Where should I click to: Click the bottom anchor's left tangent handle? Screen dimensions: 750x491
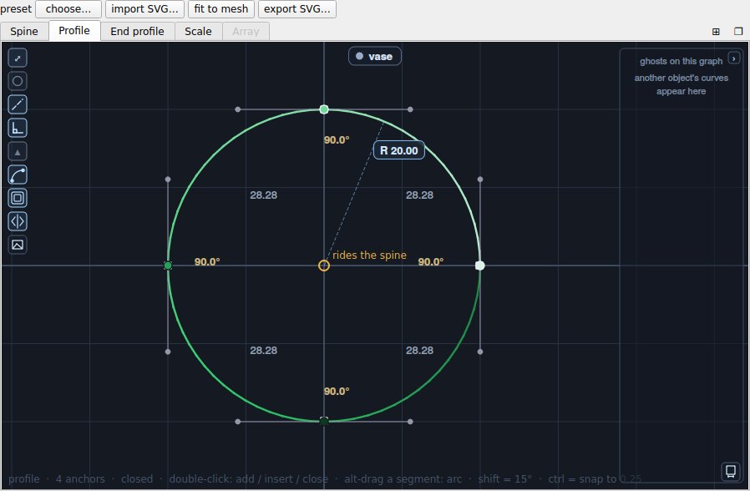(238, 422)
